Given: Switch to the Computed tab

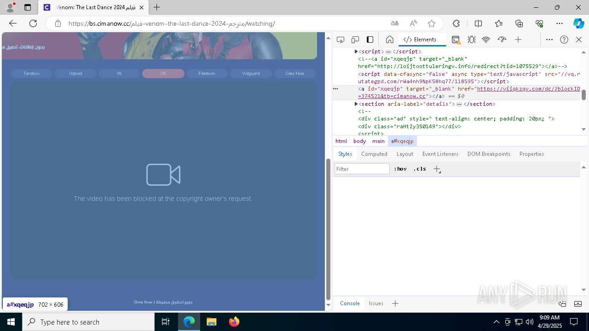Looking at the screenshot, I should point(374,154).
